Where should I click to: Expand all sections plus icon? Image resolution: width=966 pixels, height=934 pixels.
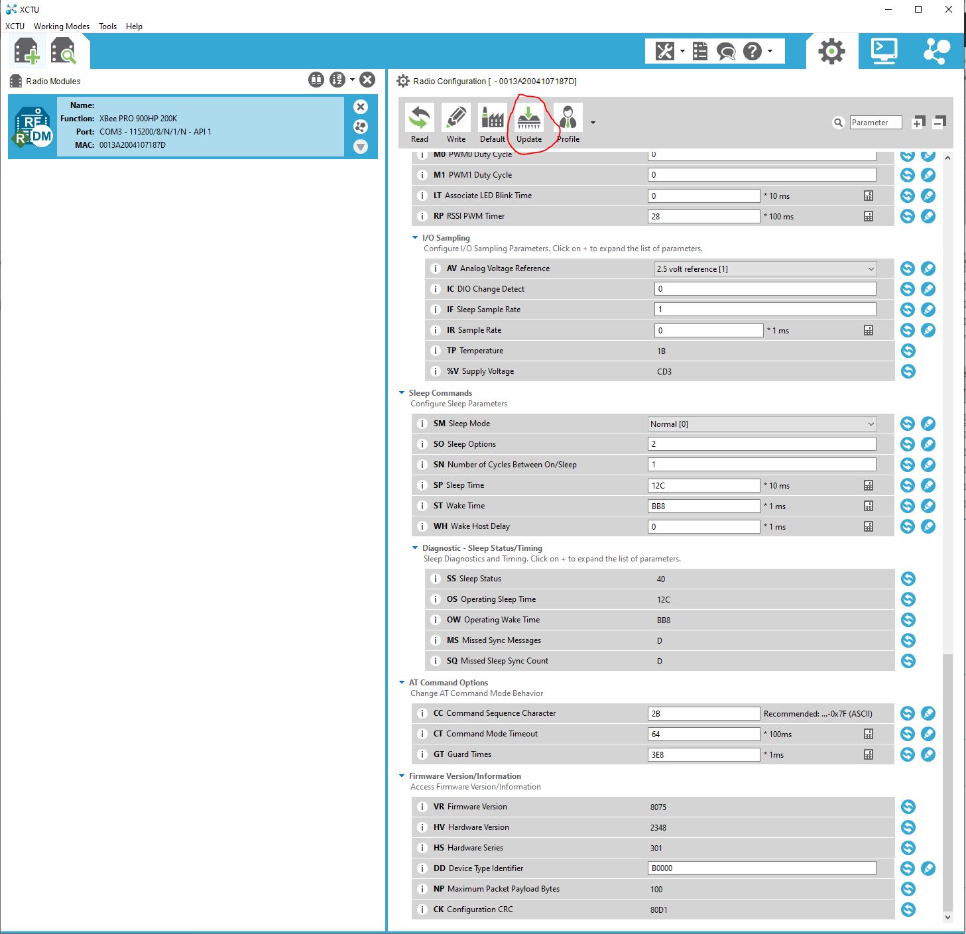918,123
